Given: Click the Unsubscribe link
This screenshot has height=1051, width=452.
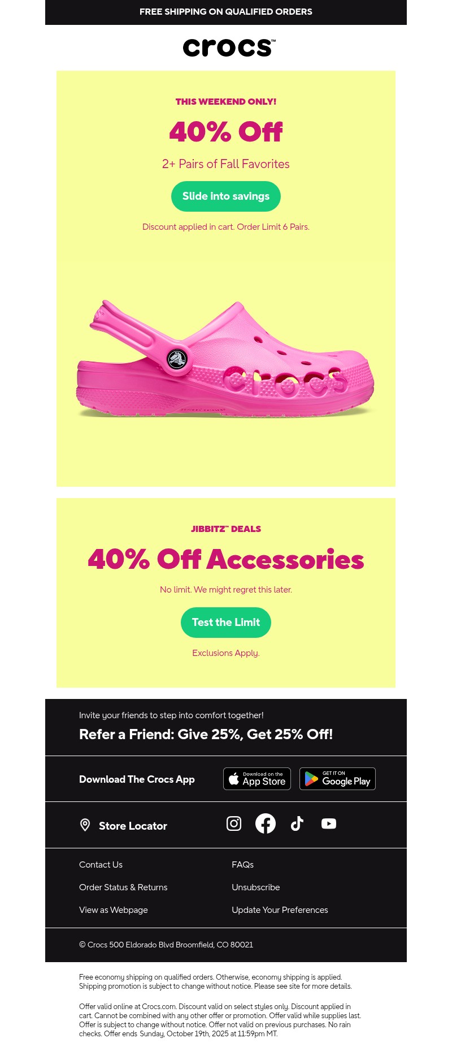Looking at the screenshot, I should point(255,887).
